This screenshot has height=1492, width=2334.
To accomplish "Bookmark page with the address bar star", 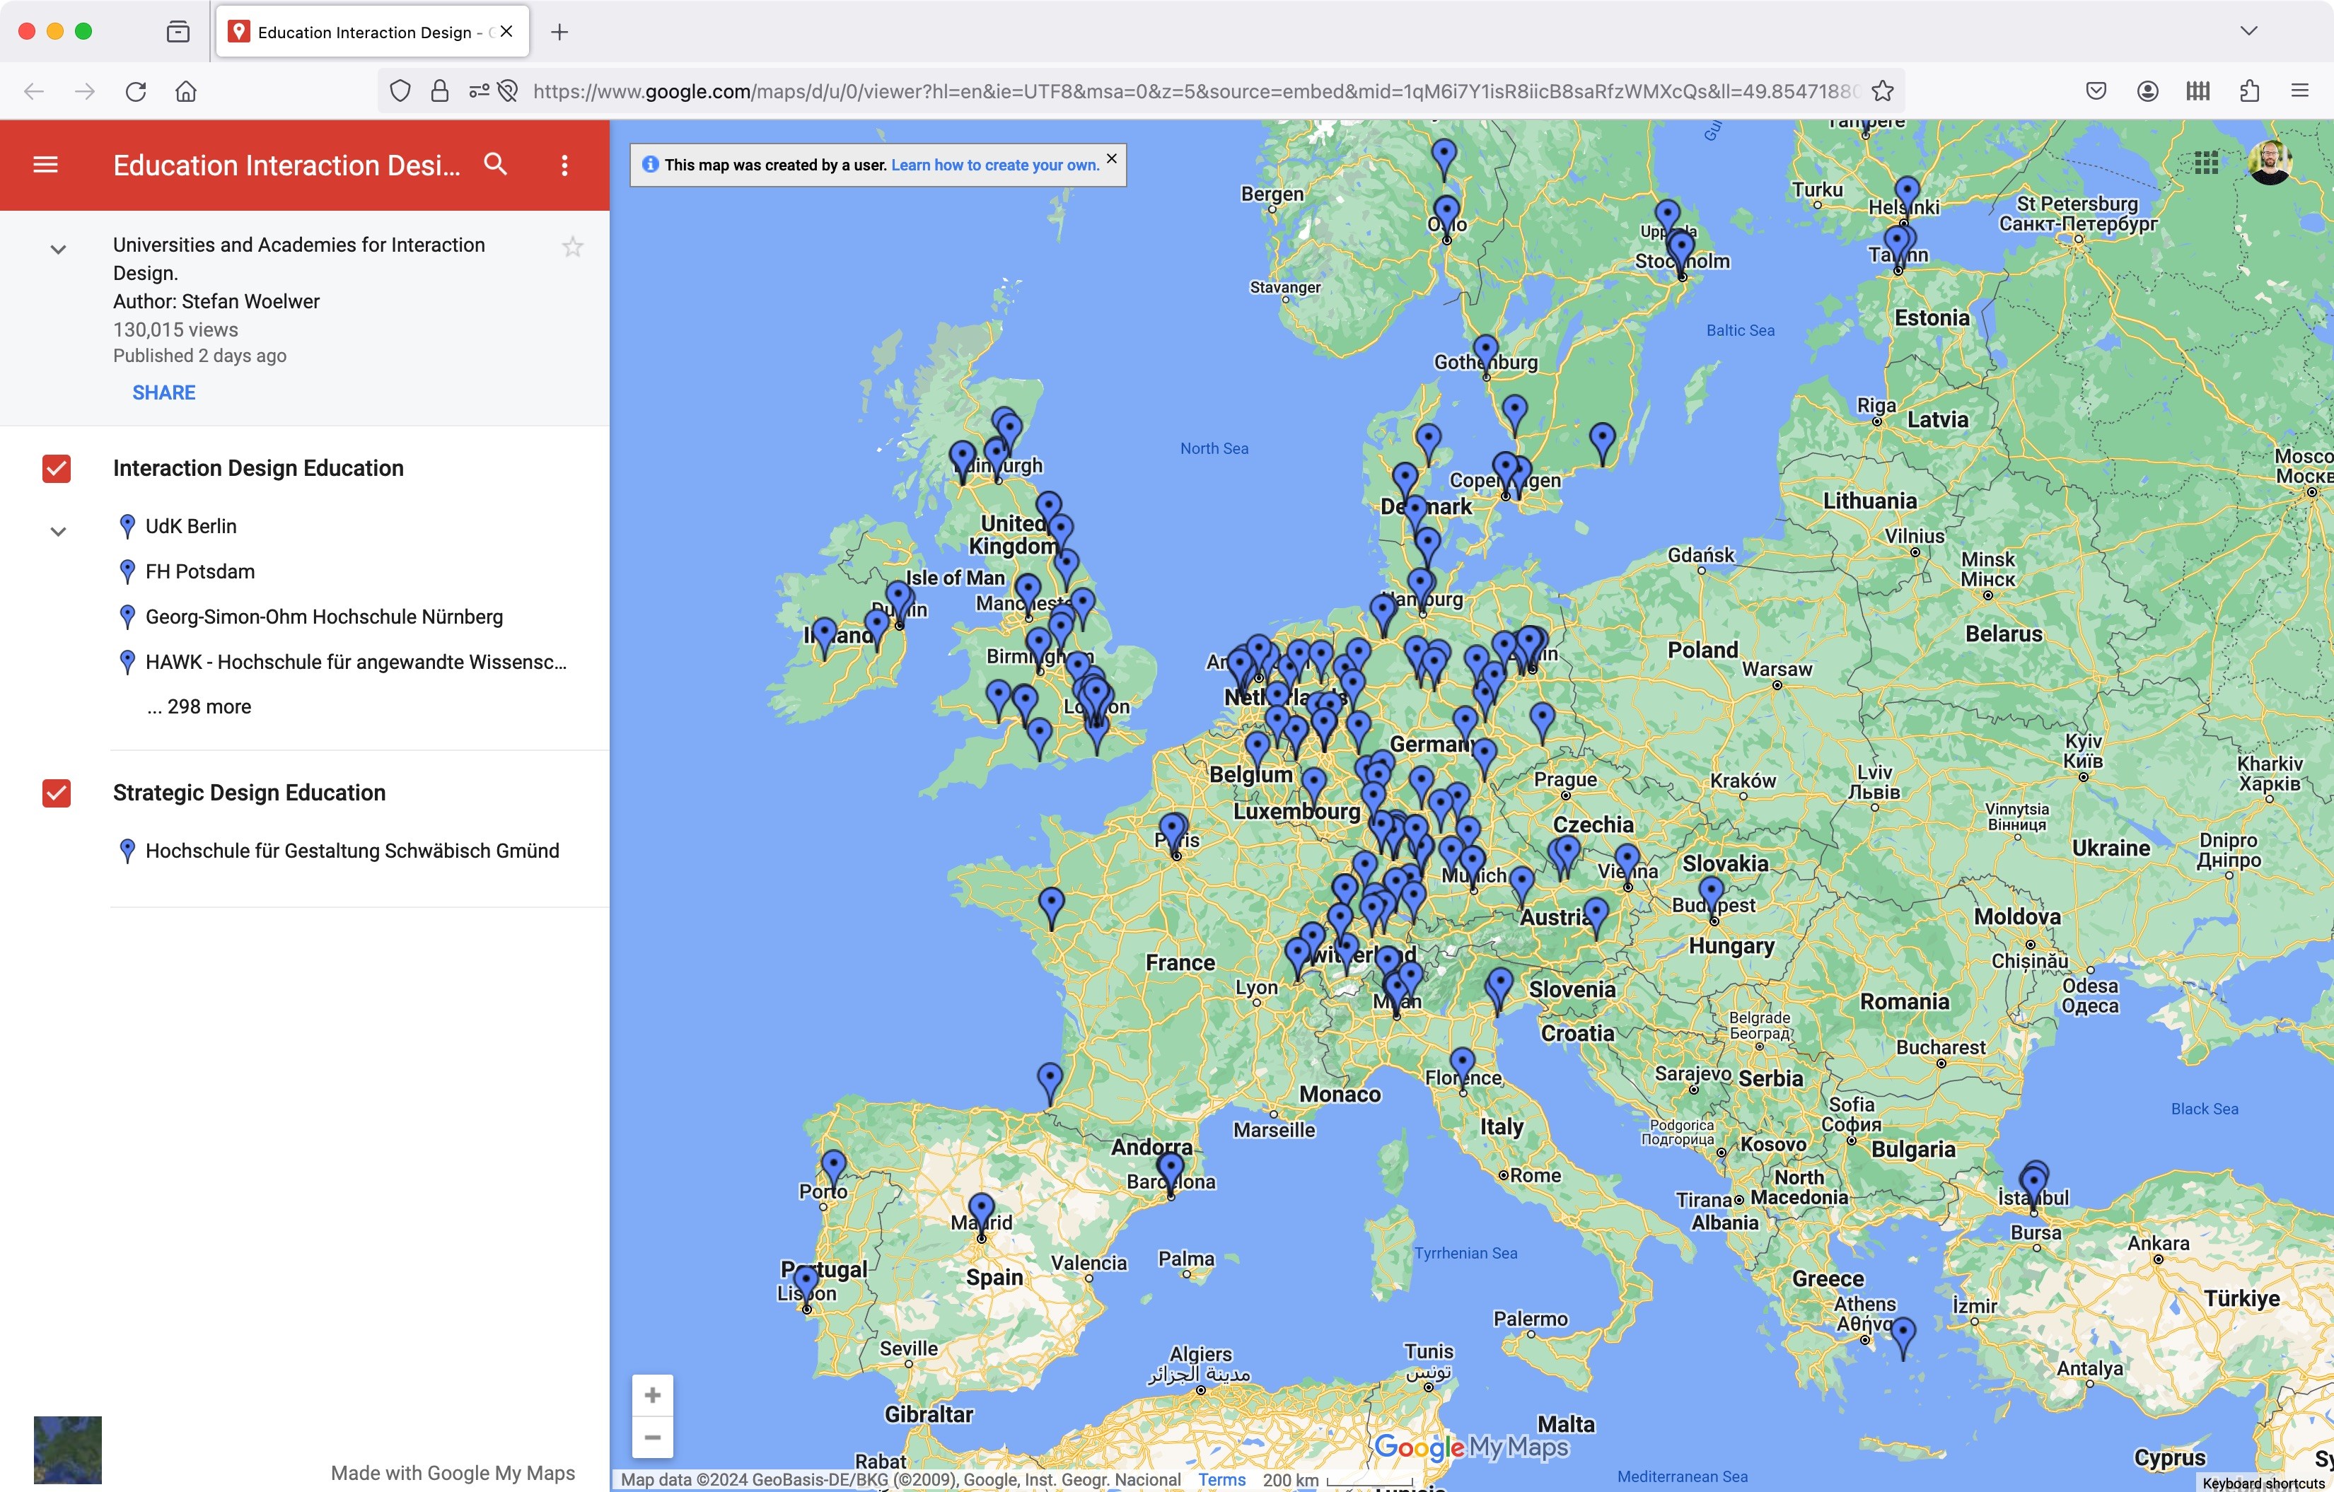I will (1882, 91).
